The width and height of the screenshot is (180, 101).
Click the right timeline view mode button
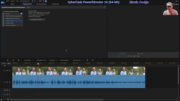click(x=9, y=63)
